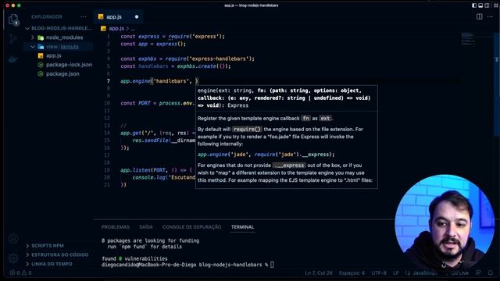Click 'handlebars' string on line 7

point(171,81)
